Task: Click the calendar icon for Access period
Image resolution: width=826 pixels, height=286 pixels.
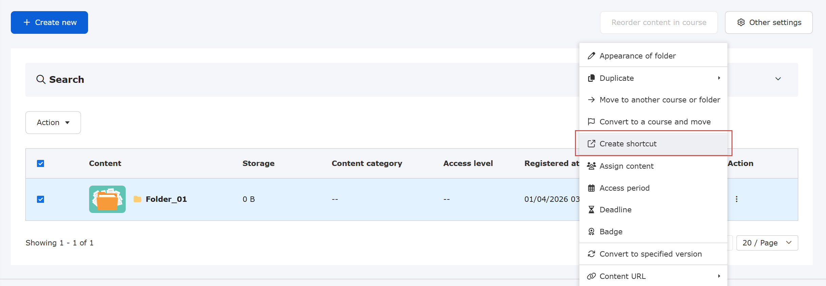Action: pyautogui.click(x=591, y=188)
